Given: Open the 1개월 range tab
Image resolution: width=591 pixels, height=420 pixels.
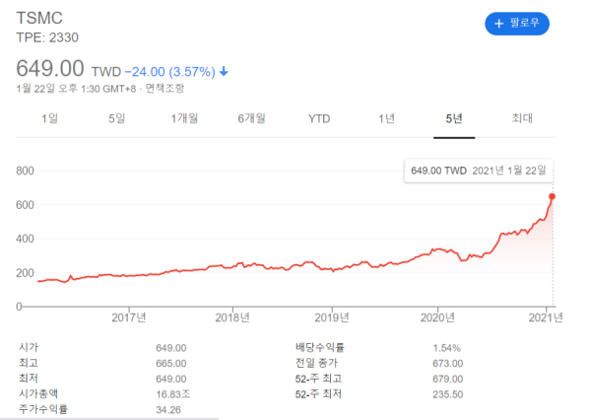Looking at the screenshot, I should (x=184, y=118).
